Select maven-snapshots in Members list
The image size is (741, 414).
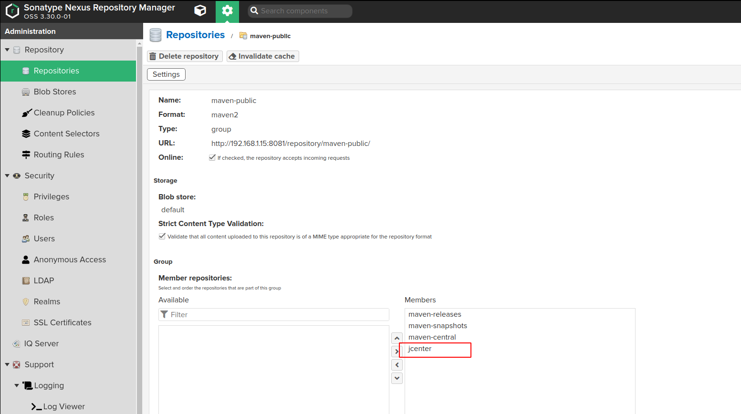[x=520, y=326]
